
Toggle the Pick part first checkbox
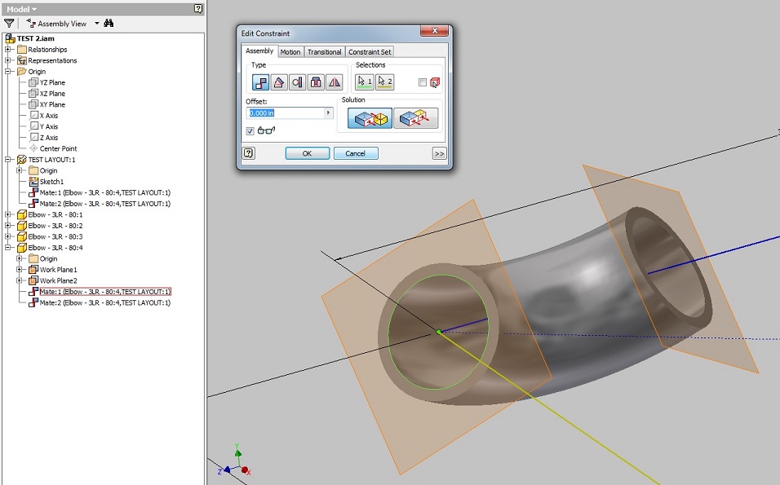[x=423, y=82]
